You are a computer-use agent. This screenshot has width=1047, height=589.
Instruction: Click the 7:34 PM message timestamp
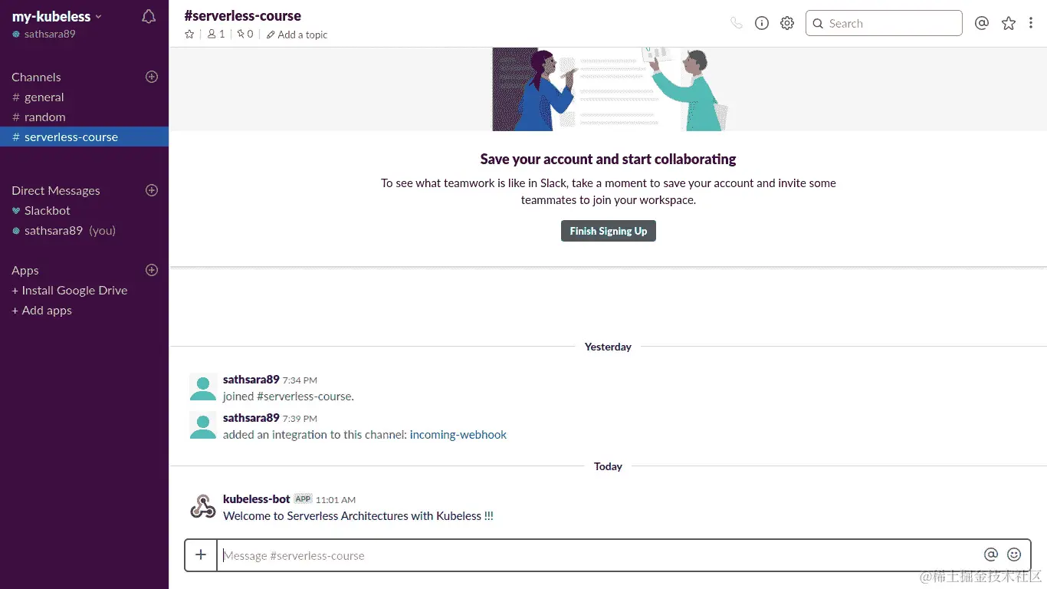coord(300,380)
